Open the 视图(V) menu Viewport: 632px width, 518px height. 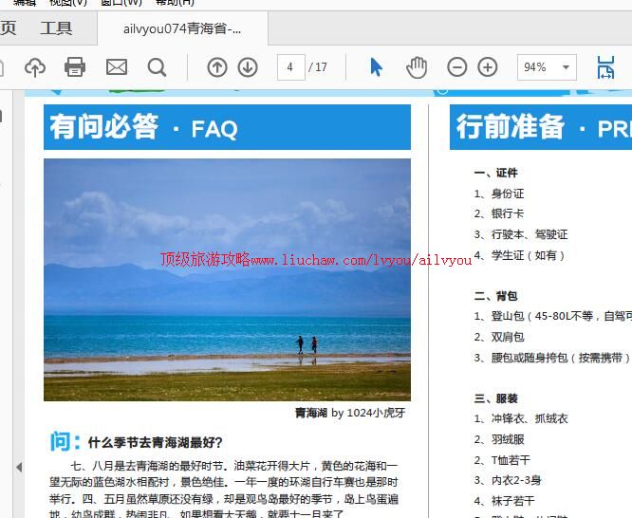[x=67, y=3]
